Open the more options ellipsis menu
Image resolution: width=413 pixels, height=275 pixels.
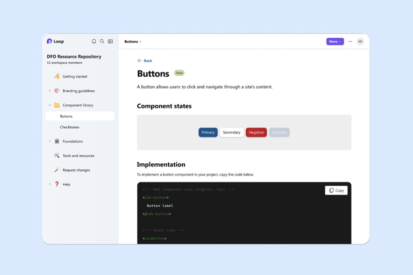point(350,41)
